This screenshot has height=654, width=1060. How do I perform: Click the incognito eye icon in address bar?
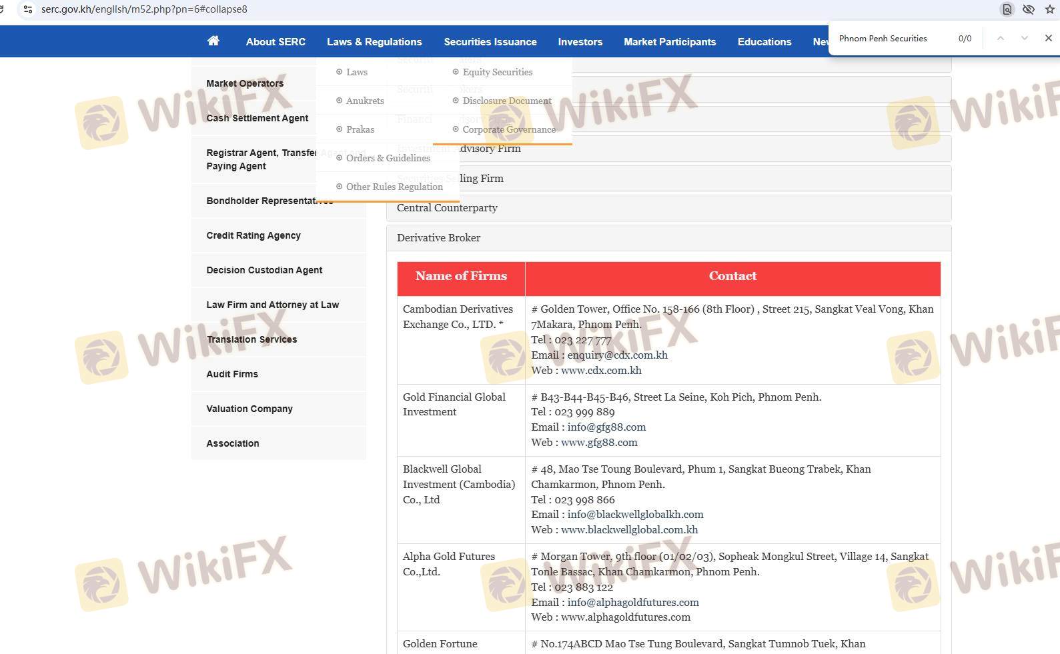1028,9
